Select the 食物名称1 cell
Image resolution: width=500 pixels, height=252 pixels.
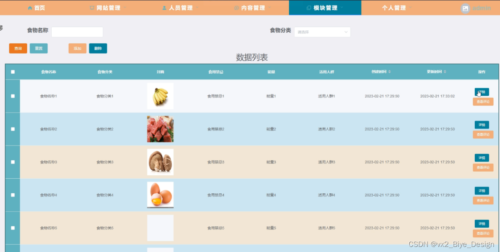click(x=49, y=96)
